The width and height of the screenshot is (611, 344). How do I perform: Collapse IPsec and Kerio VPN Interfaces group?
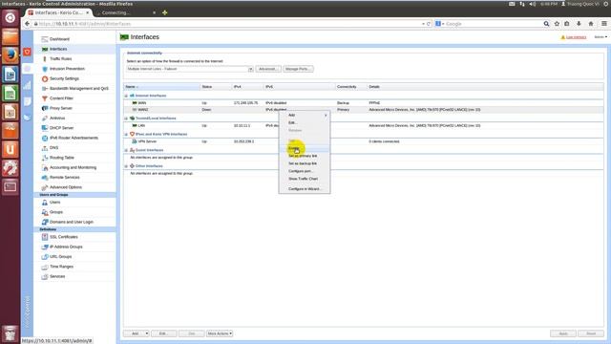[x=126, y=134]
